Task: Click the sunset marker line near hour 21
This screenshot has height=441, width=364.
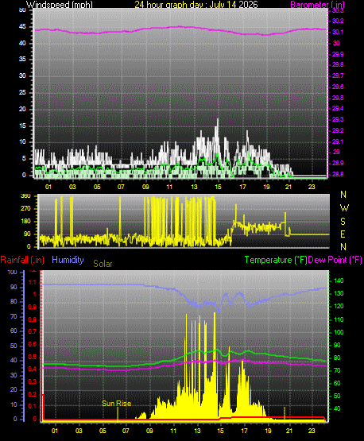Action: [285, 413]
